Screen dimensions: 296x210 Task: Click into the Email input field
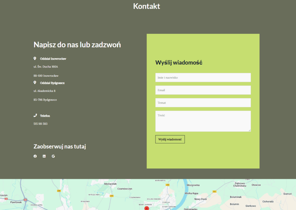[x=203, y=90]
